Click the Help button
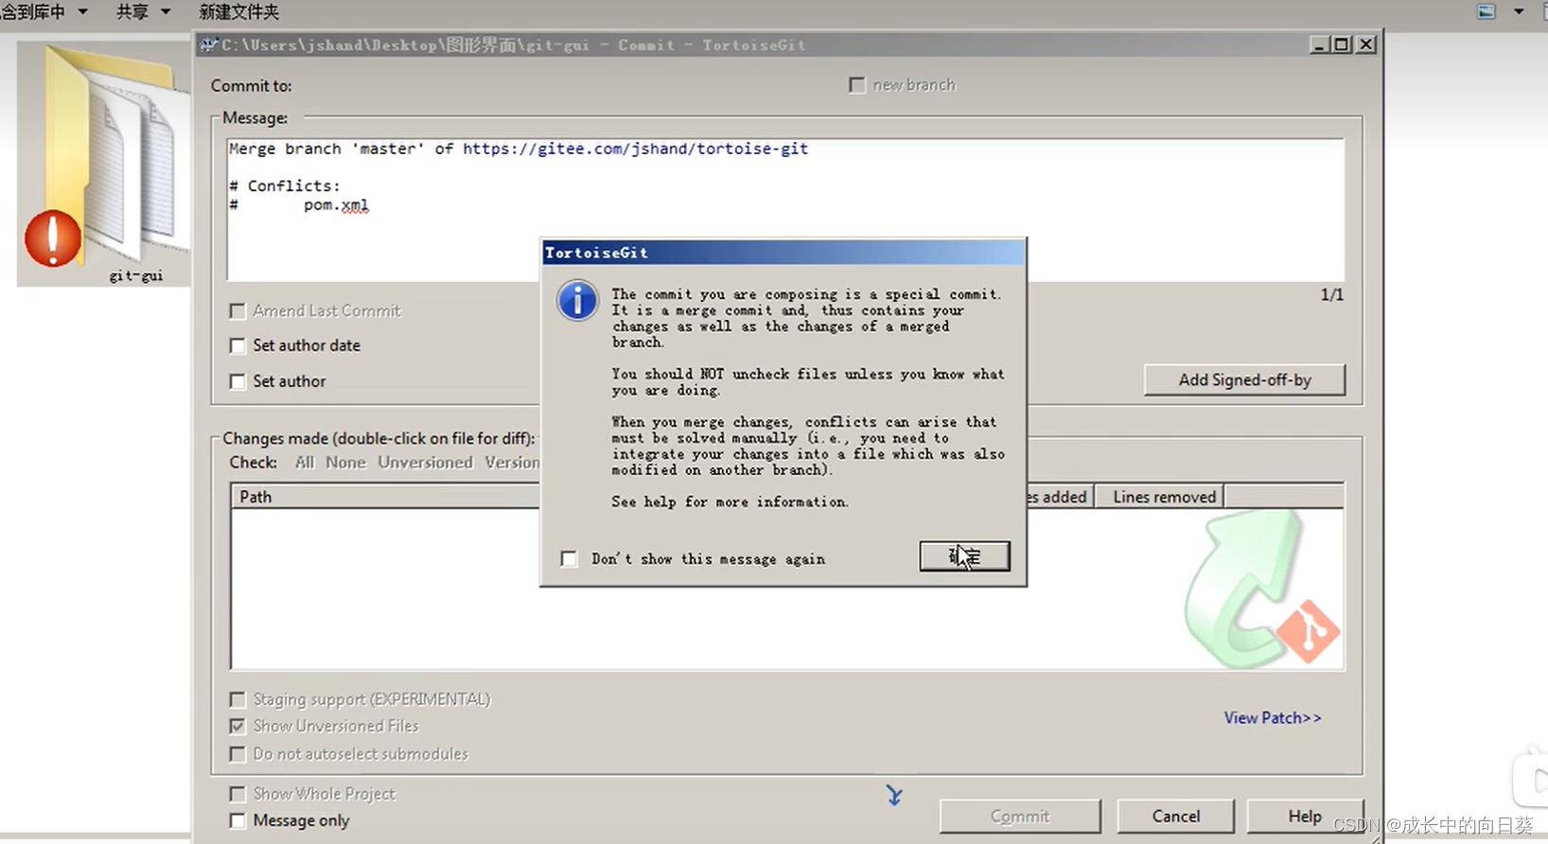This screenshot has height=844, width=1548. coord(1305,816)
